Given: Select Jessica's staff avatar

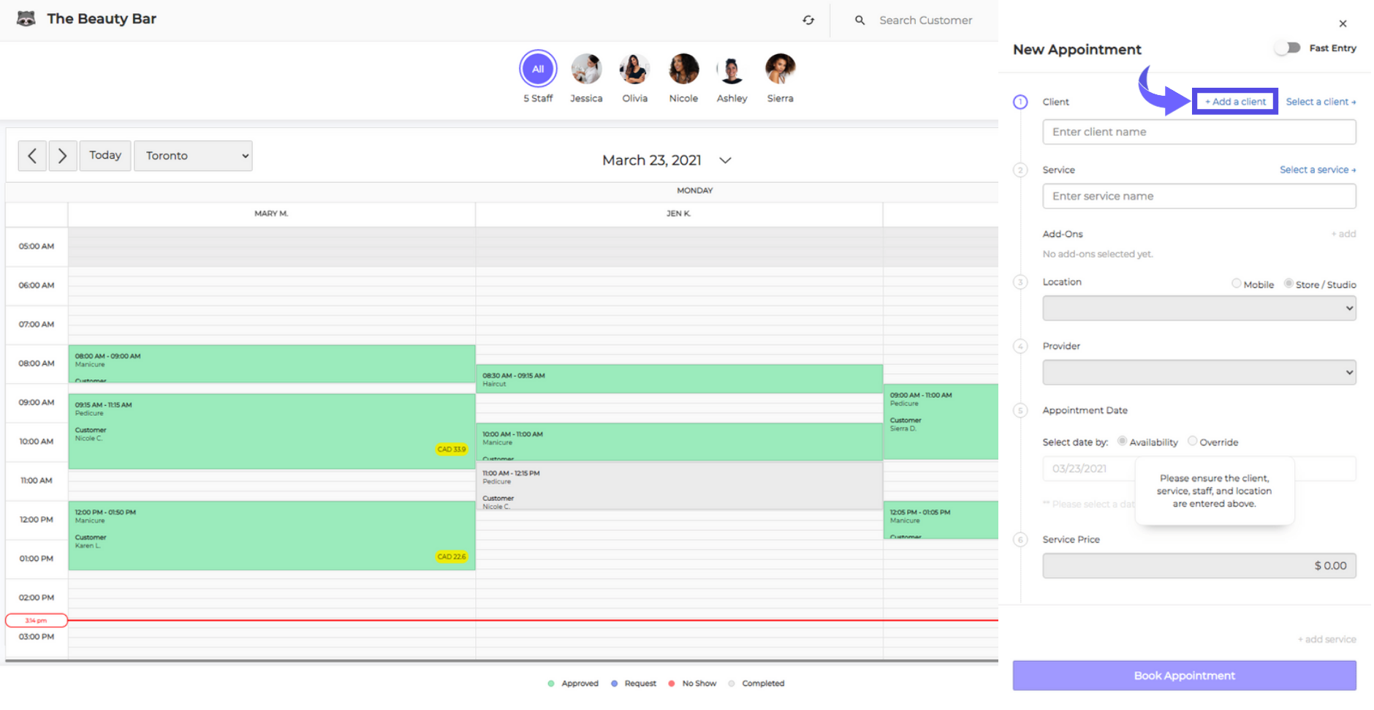Looking at the screenshot, I should click(x=586, y=69).
